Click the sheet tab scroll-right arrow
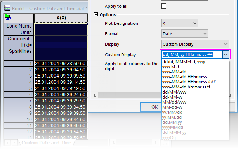Viewport: 238px width, 149px height. (14, 143)
